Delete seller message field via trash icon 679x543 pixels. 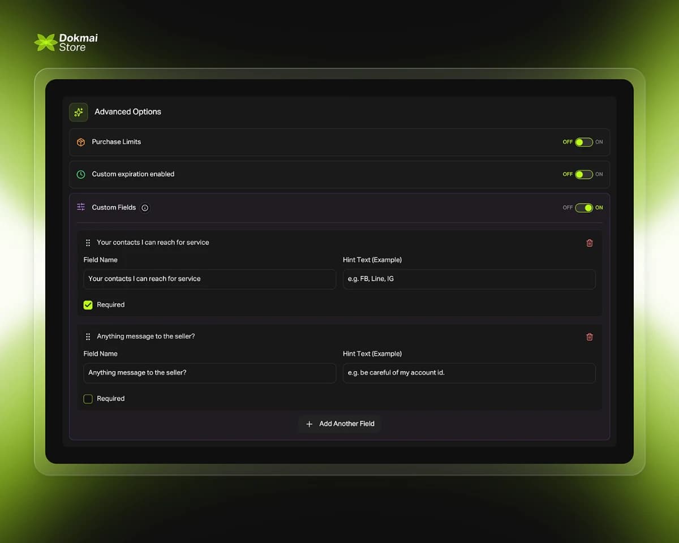pos(589,337)
